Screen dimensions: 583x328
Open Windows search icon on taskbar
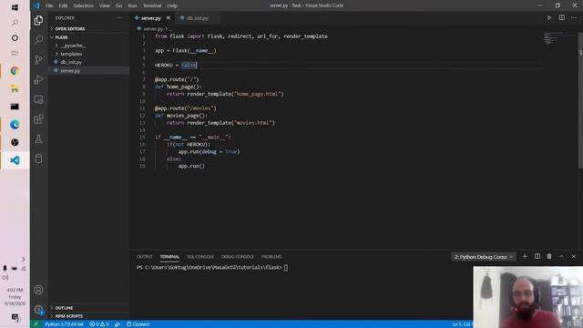pyautogui.click(x=15, y=23)
